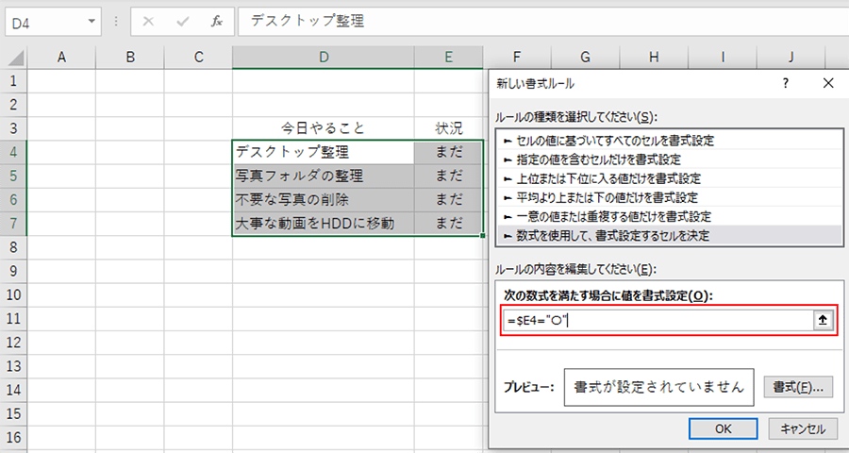
Task: Choose 上位または下位に入る値だけを書式設定 rule type
Action: 669,178
